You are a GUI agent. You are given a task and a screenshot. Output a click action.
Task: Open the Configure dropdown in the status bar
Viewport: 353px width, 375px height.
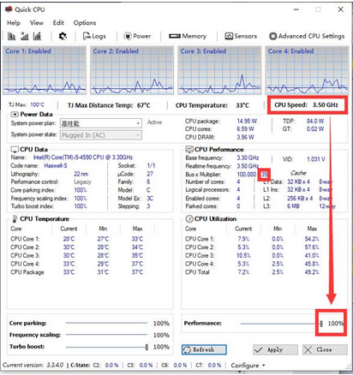(x=248, y=366)
